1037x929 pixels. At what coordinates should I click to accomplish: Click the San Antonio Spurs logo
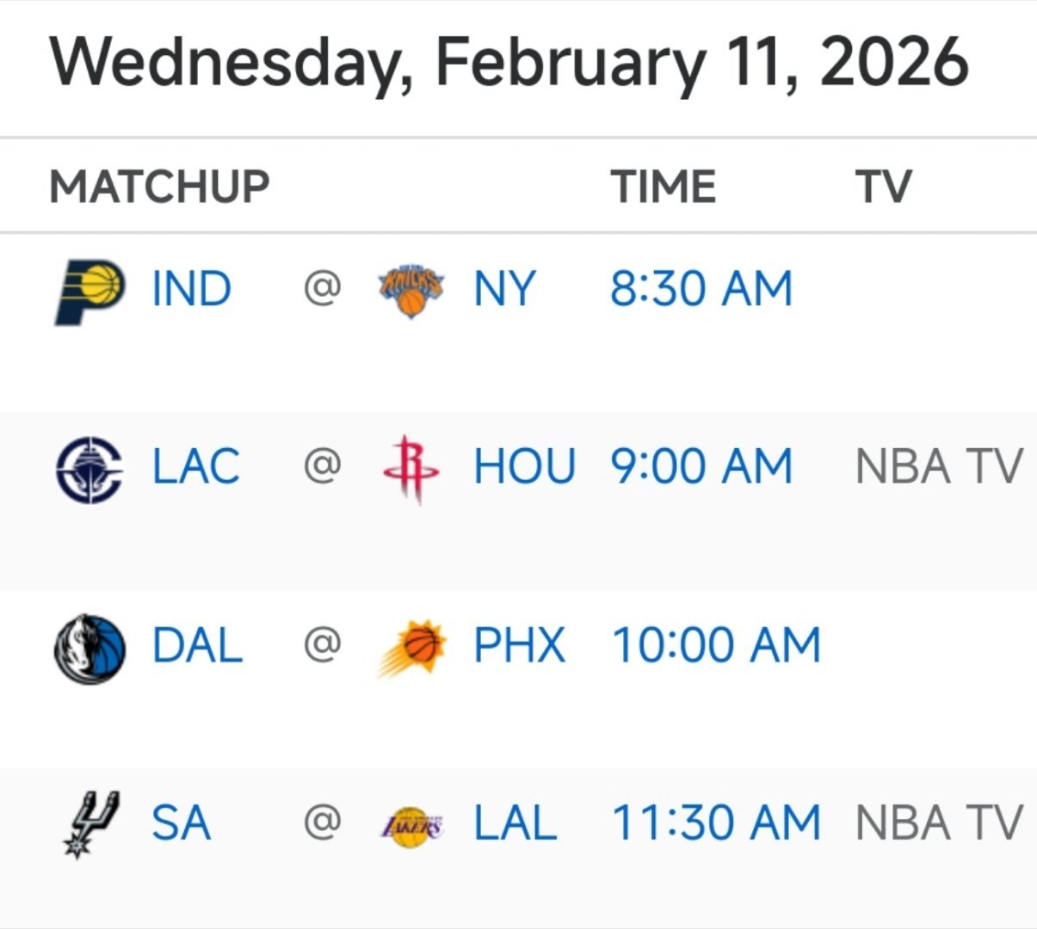[x=90, y=824]
